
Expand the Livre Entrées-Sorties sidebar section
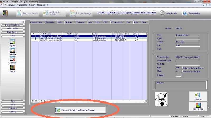coord(13,25)
